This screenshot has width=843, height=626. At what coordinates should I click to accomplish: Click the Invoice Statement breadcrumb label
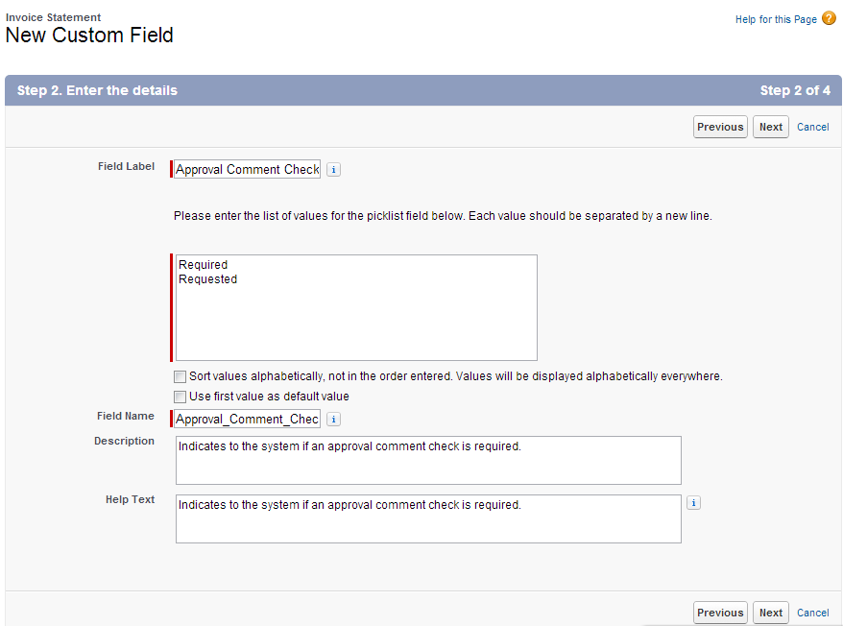coord(53,16)
